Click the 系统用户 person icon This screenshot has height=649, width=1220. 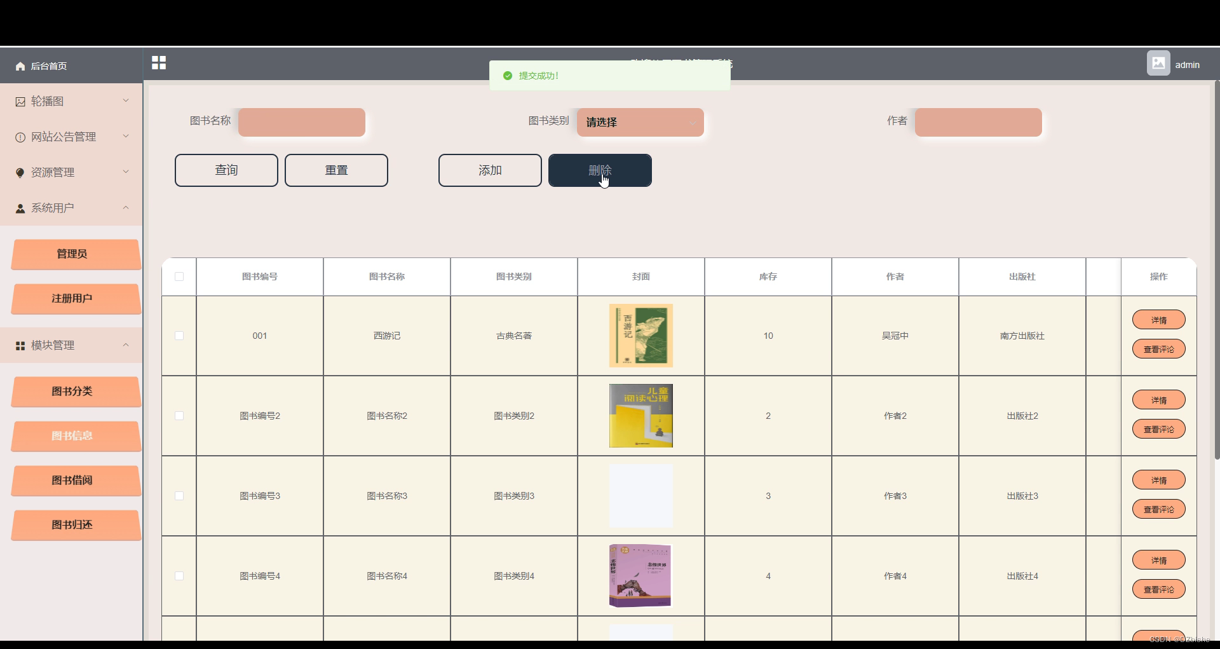pos(18,208)
